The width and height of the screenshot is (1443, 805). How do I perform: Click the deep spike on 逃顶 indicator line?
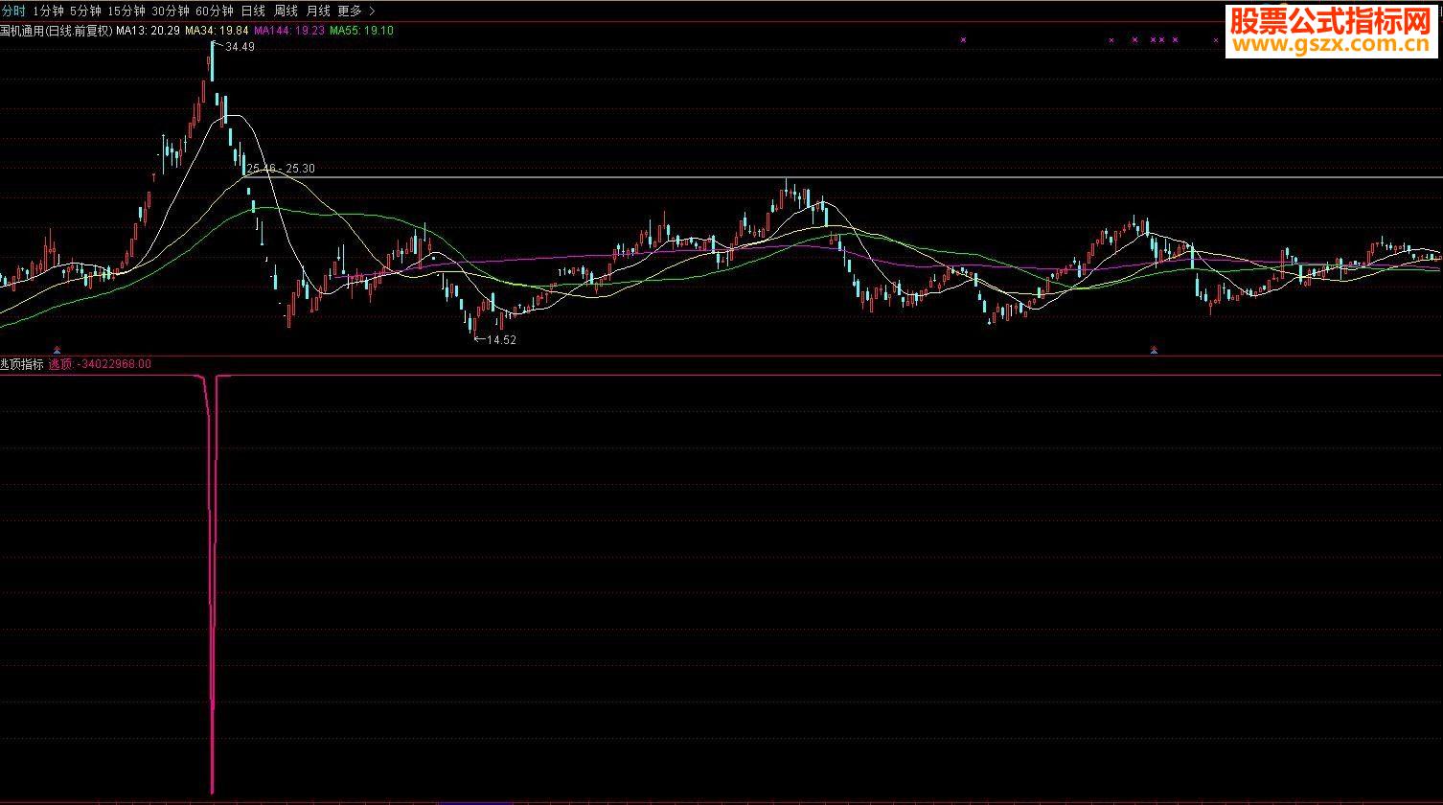[212, 585]
